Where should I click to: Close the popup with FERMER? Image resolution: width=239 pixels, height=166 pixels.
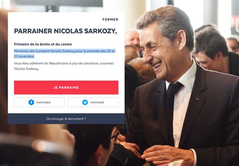pyautogui.click(x=110, y=19)
